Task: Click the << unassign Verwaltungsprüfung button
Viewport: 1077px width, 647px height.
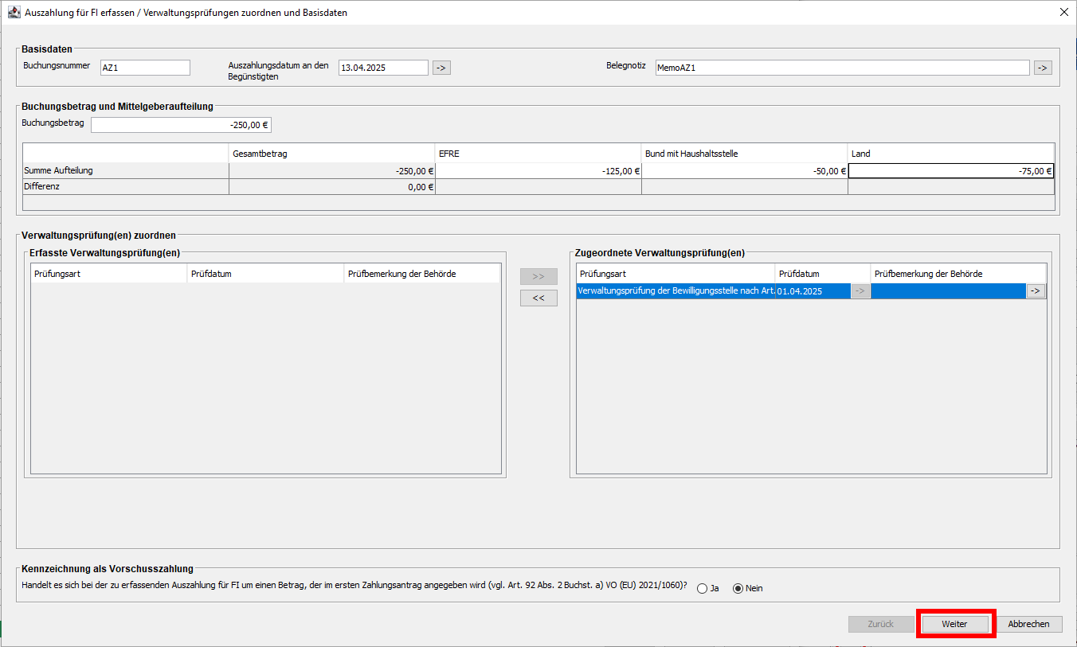Action: pos(538,298)
